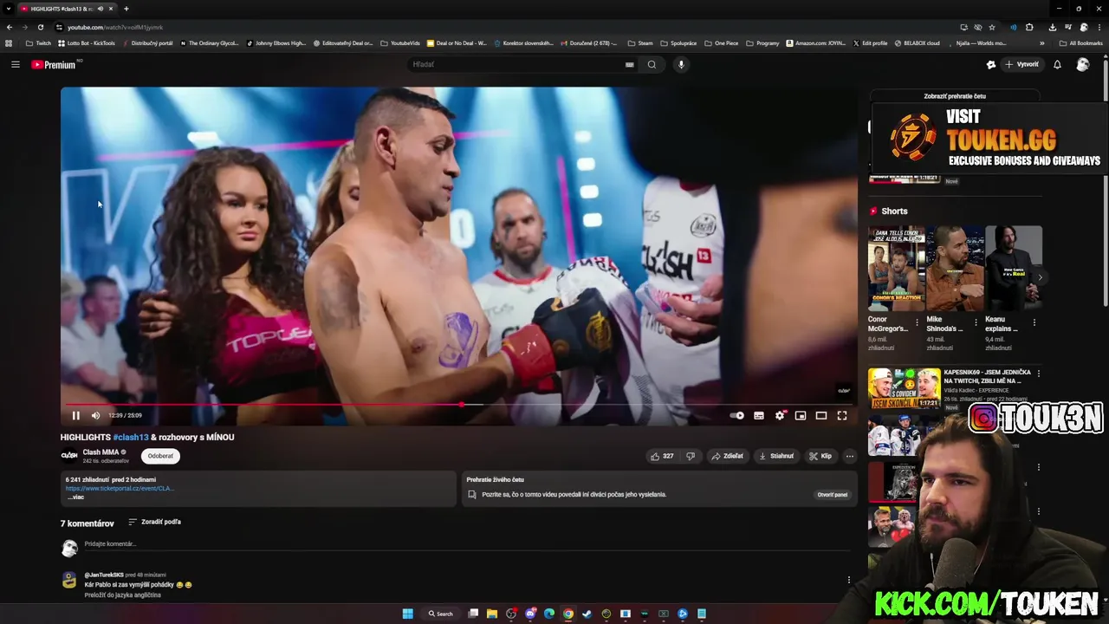This screenshot has width=1109, height=624.
Task: Open Steam from the taskbar
Action: pos(587,614)
